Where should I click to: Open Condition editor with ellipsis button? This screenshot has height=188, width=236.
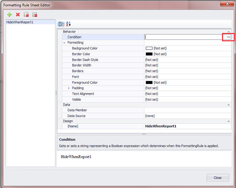pyautogui.click(x=228, y=37)
